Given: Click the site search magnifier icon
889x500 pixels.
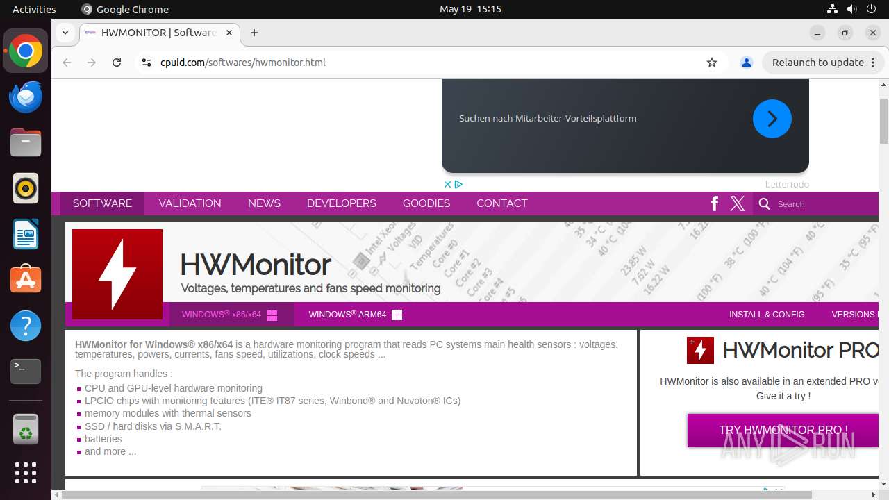Looking at the screenshot, I should pyautogui.click(x=765, y=203).
